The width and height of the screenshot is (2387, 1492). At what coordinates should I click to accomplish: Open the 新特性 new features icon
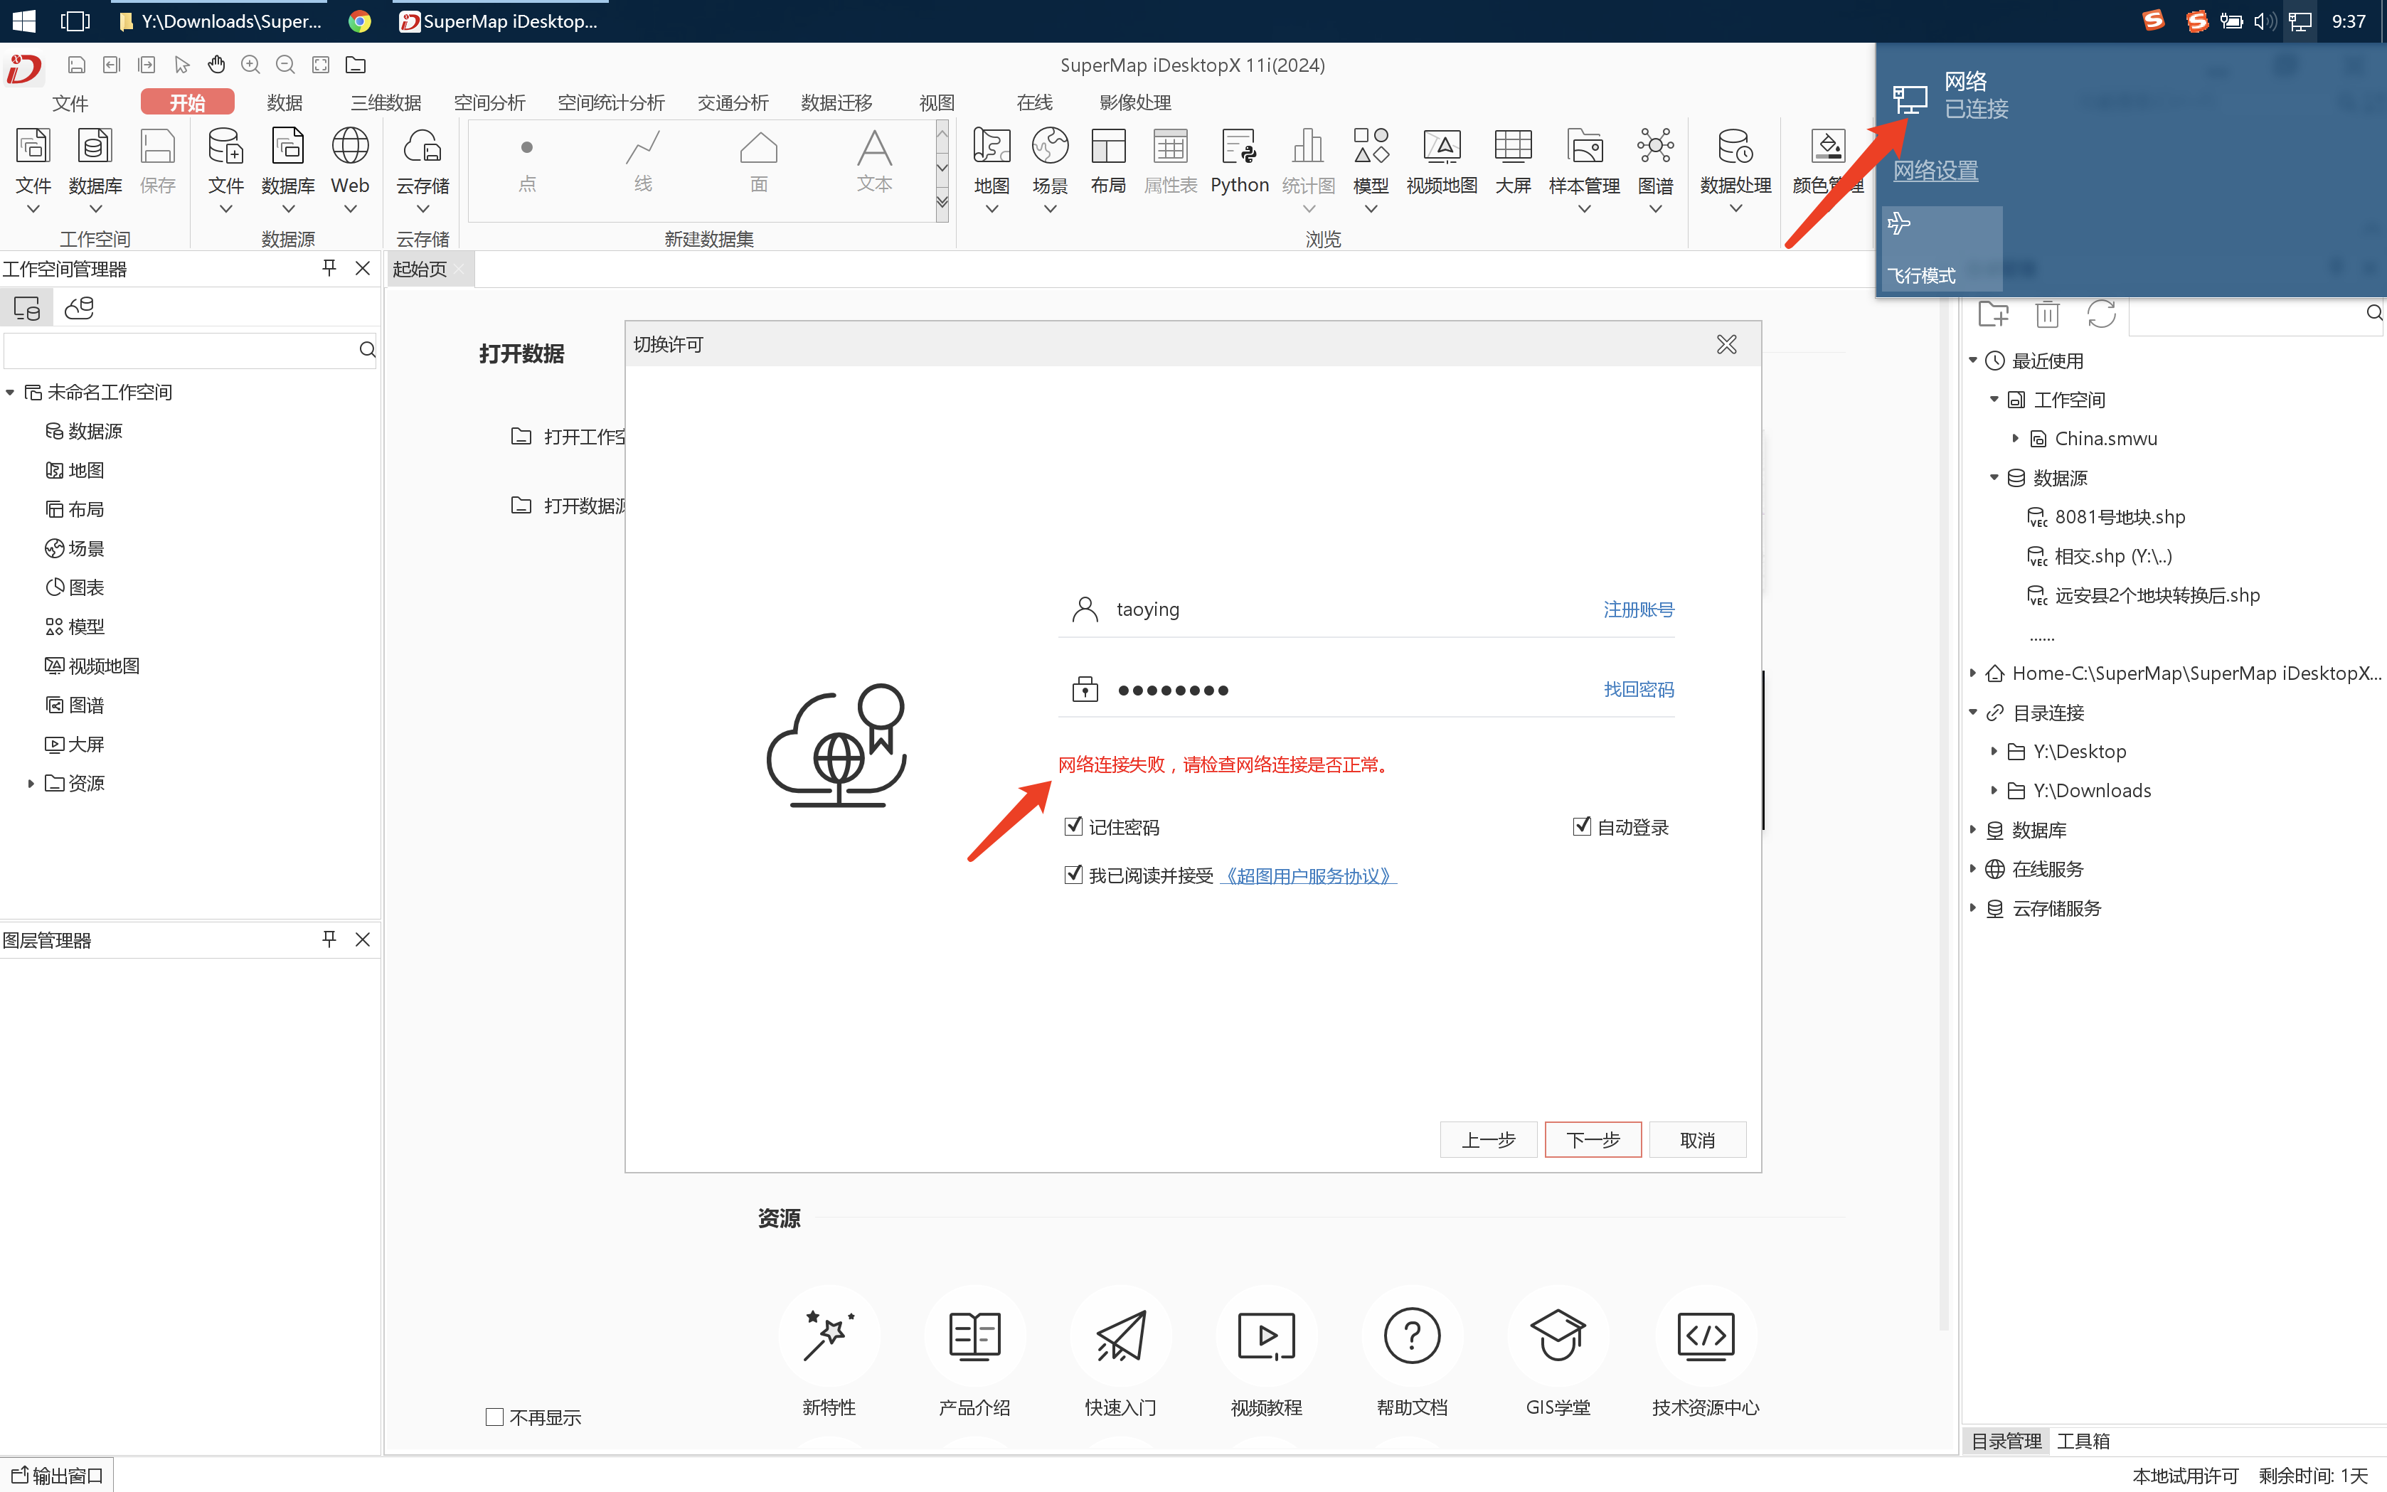tap(828, 1336)
